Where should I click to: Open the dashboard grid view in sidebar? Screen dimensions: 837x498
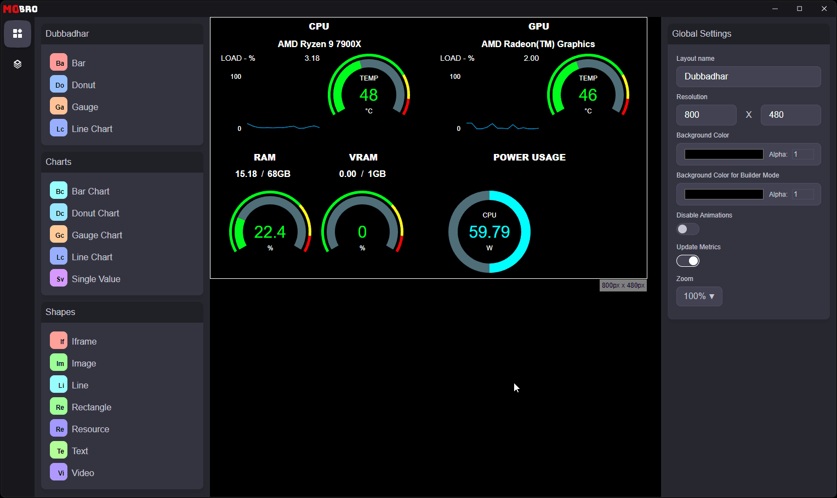(18, 33)
